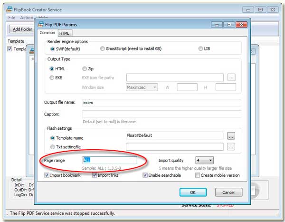This screenshot has width=285, height=222.
Task: Open Action menu in FlipBook Creator Service
Action: click(x=27, y=18)
